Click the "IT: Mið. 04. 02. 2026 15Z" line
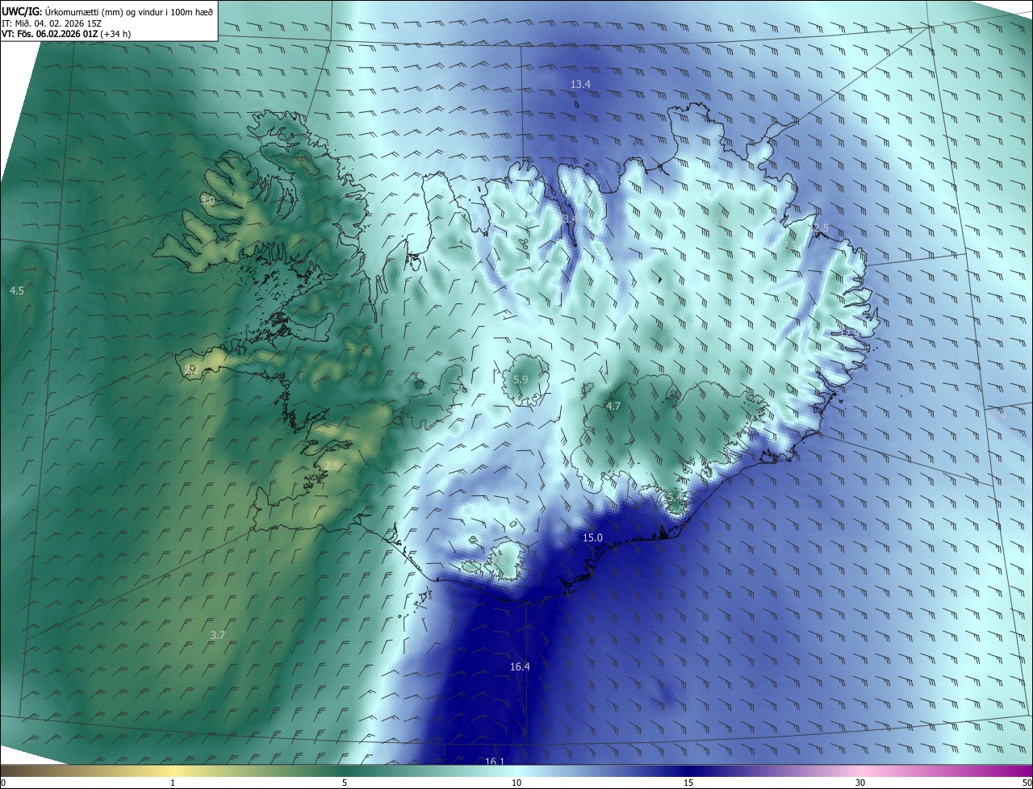This screenshot has height=789, width=1033. [x=51, y=23]
